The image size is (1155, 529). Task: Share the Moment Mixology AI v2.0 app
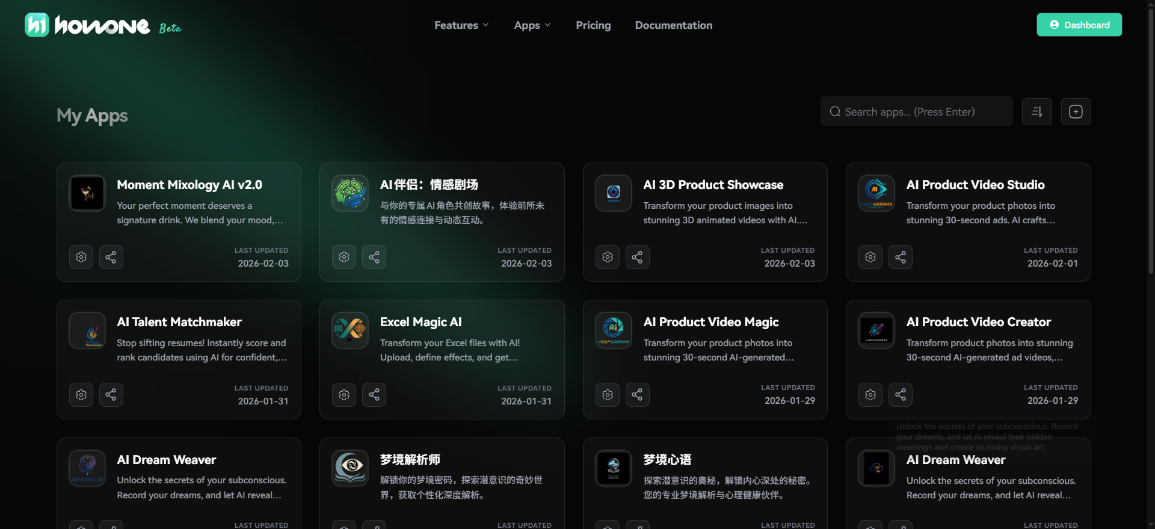pos(111,257)
